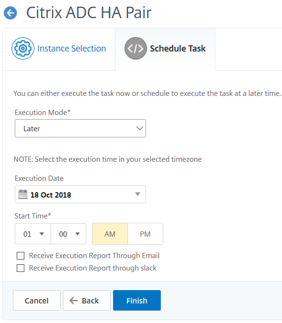Click the Finish button
The height and width of the screenshot is (323, 282).
click(137, 301)
